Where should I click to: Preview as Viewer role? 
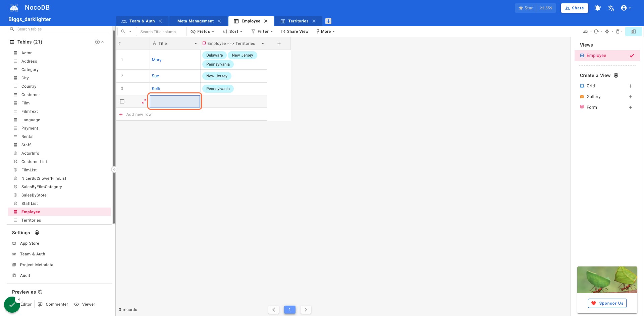pos(85,304)
